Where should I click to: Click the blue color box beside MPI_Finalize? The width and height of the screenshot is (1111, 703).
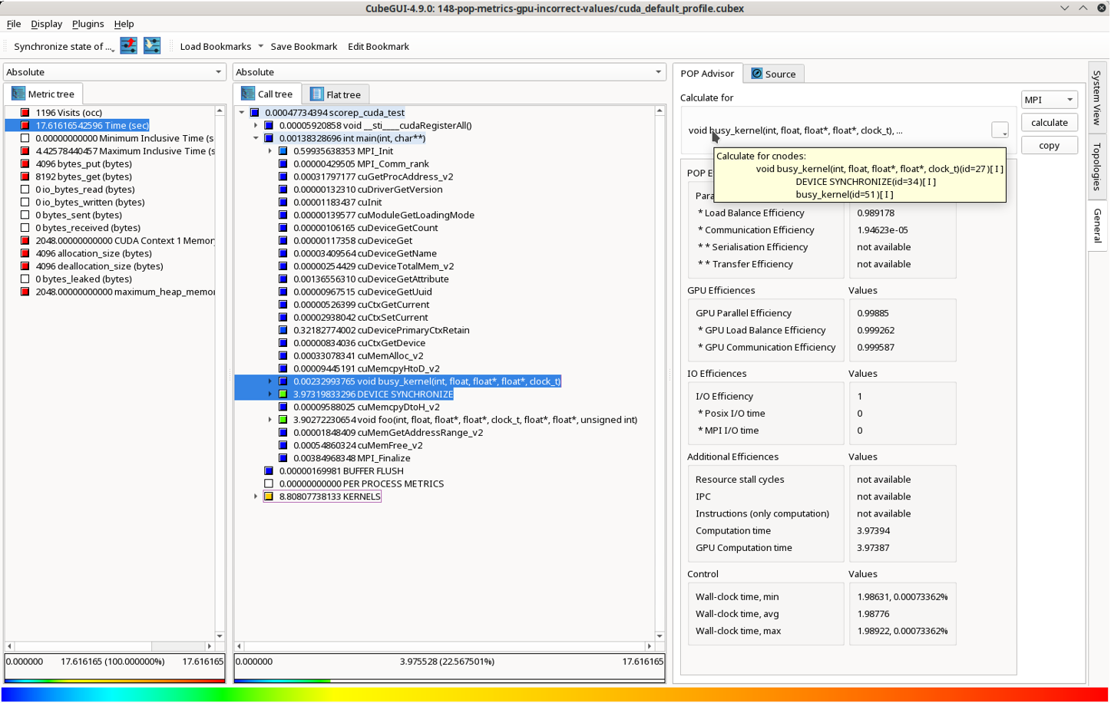[x=283, y=458]
